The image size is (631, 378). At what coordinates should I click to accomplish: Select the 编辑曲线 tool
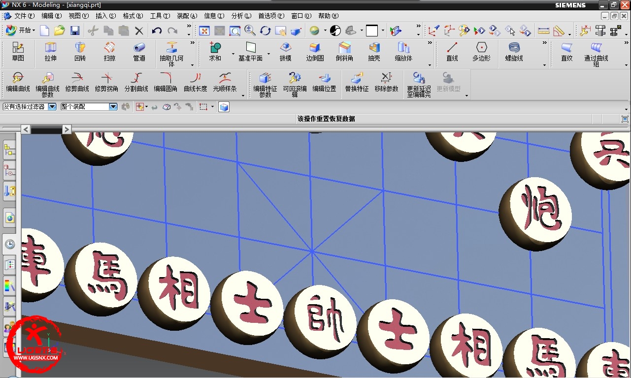coord(18,82)
